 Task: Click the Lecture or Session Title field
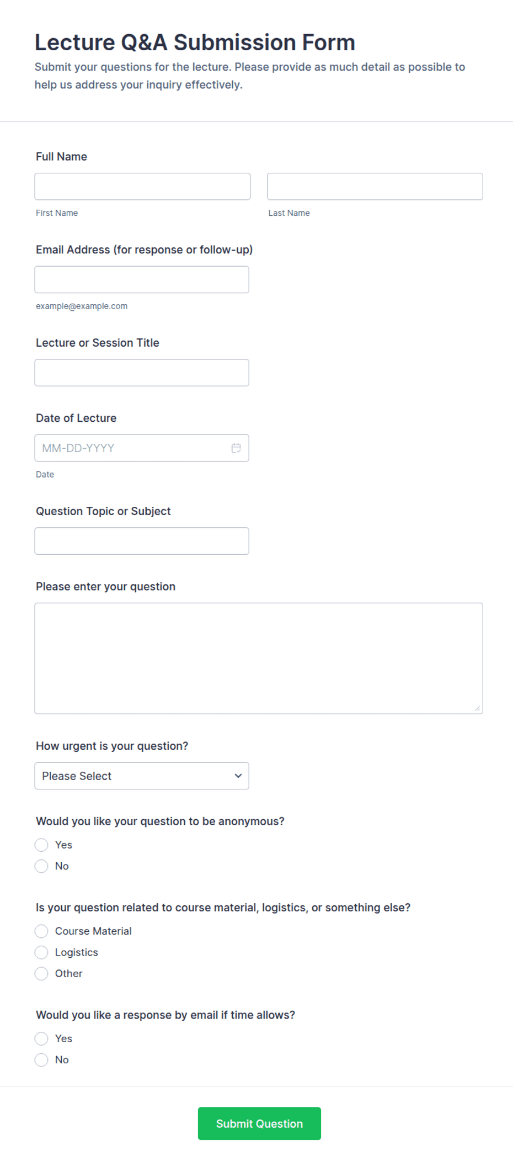[142, 373]
